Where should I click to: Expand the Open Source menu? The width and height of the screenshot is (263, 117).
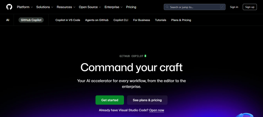click(x=90, y=7)
